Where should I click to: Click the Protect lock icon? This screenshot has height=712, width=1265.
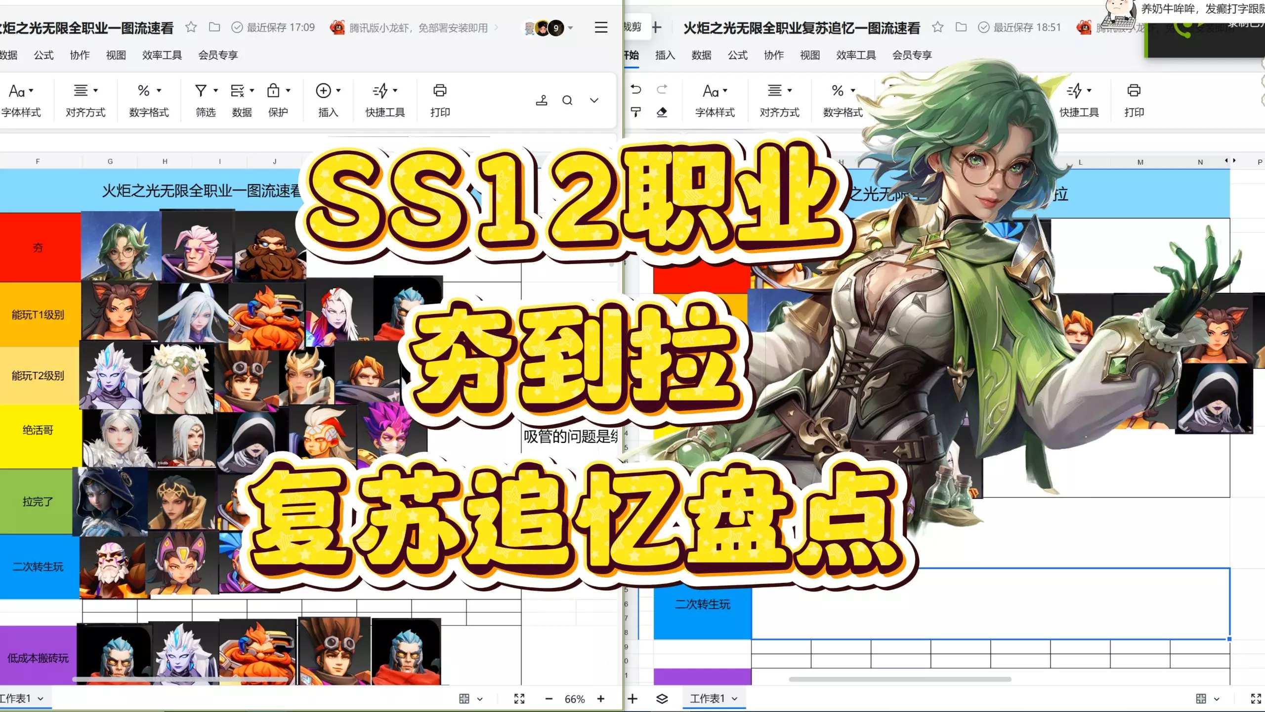tap(273, 91)
